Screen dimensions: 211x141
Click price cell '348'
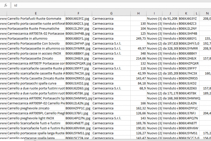138,53
